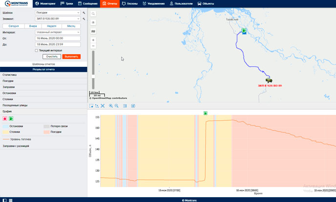Open the Мониторинг tab

coord(45,3)
